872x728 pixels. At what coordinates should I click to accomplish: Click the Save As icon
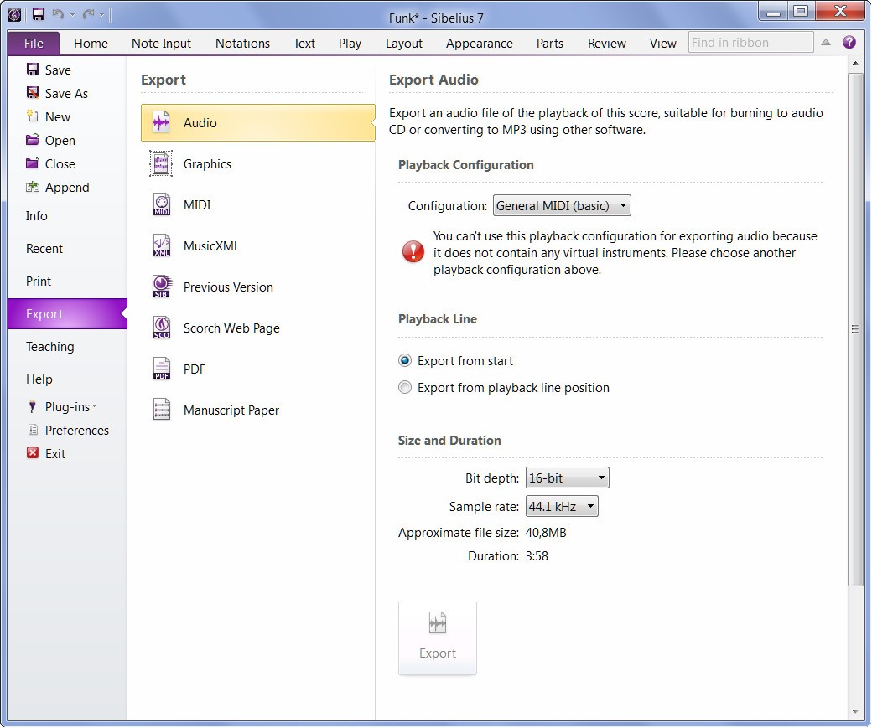(33, 92)
